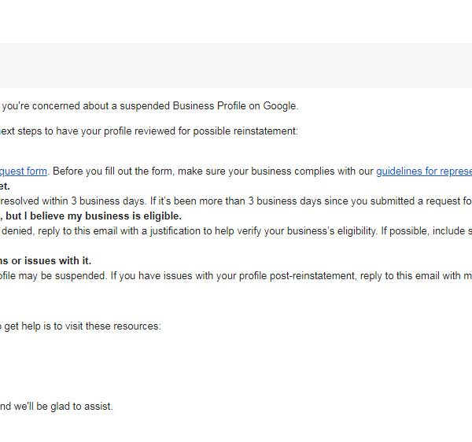Click bold 'but I believe my business is eligible'

pos(94,215)
